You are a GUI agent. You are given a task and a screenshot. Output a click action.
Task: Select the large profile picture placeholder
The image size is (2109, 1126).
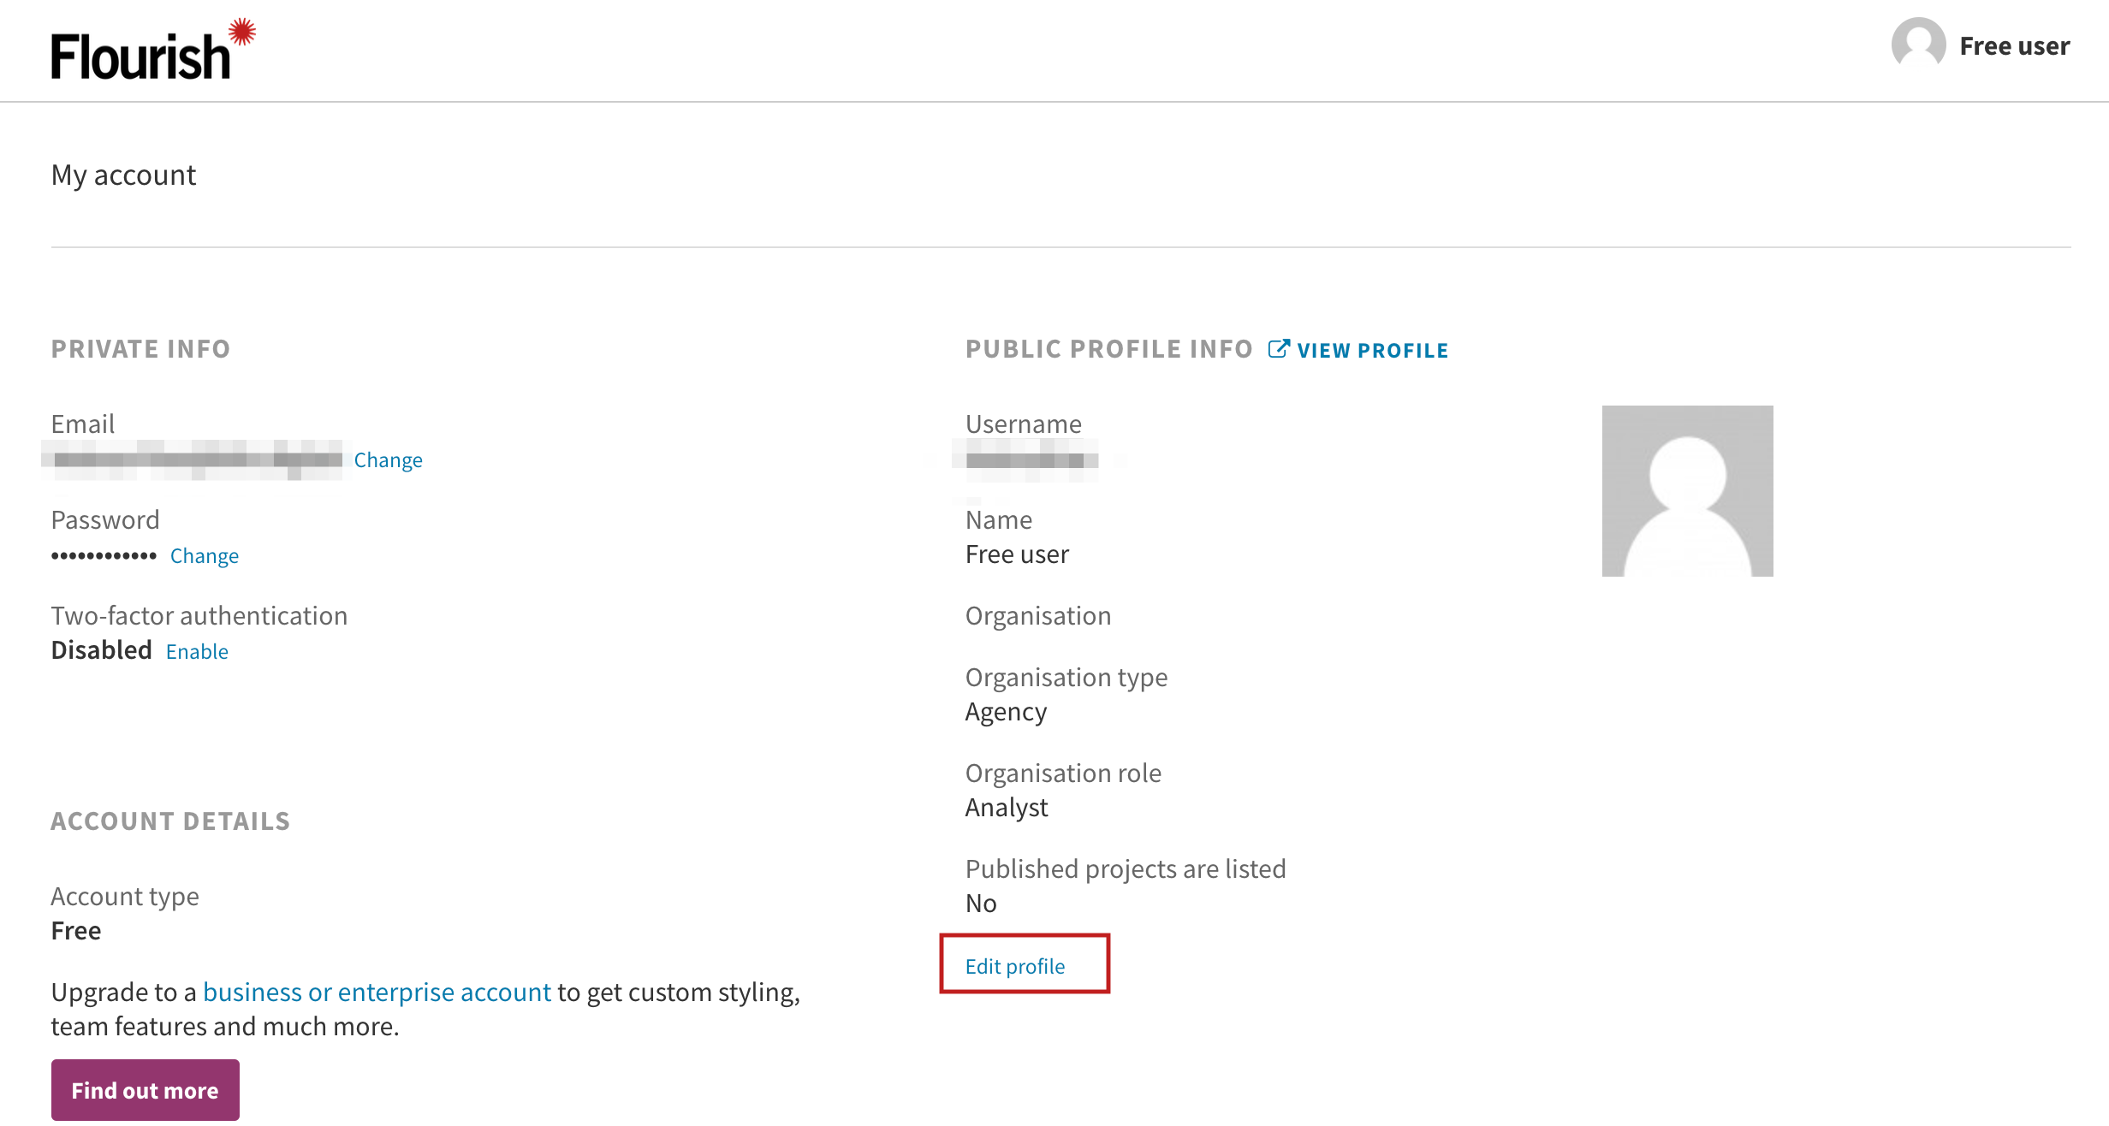coord(1687,491)
